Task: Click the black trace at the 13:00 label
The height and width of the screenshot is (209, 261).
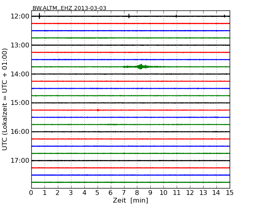Action: pos(130,45)
